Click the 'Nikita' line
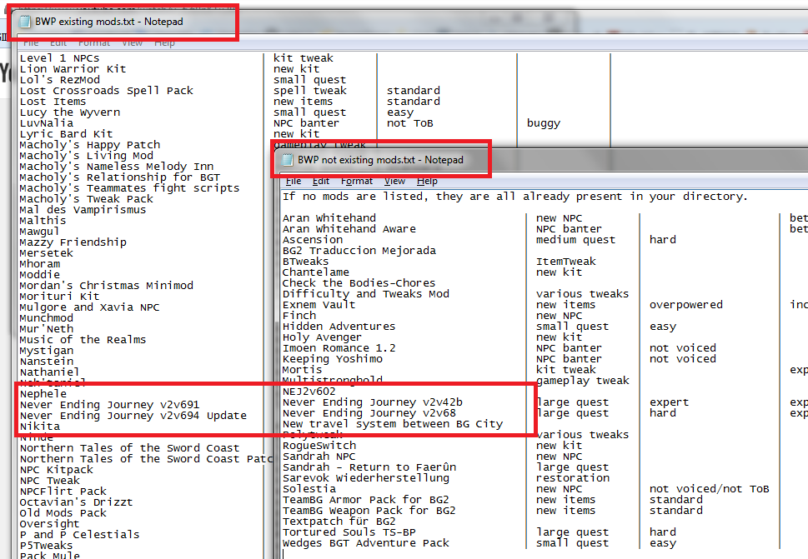Viewport: 808px width, 559px height. tap(40, 427)
